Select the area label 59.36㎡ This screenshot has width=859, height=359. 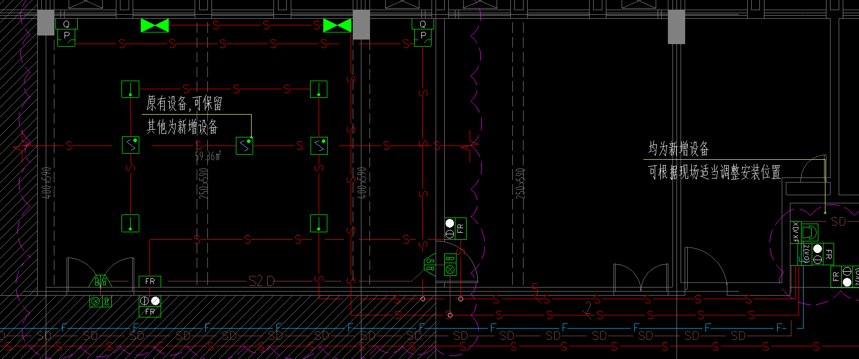coord(208,156)
